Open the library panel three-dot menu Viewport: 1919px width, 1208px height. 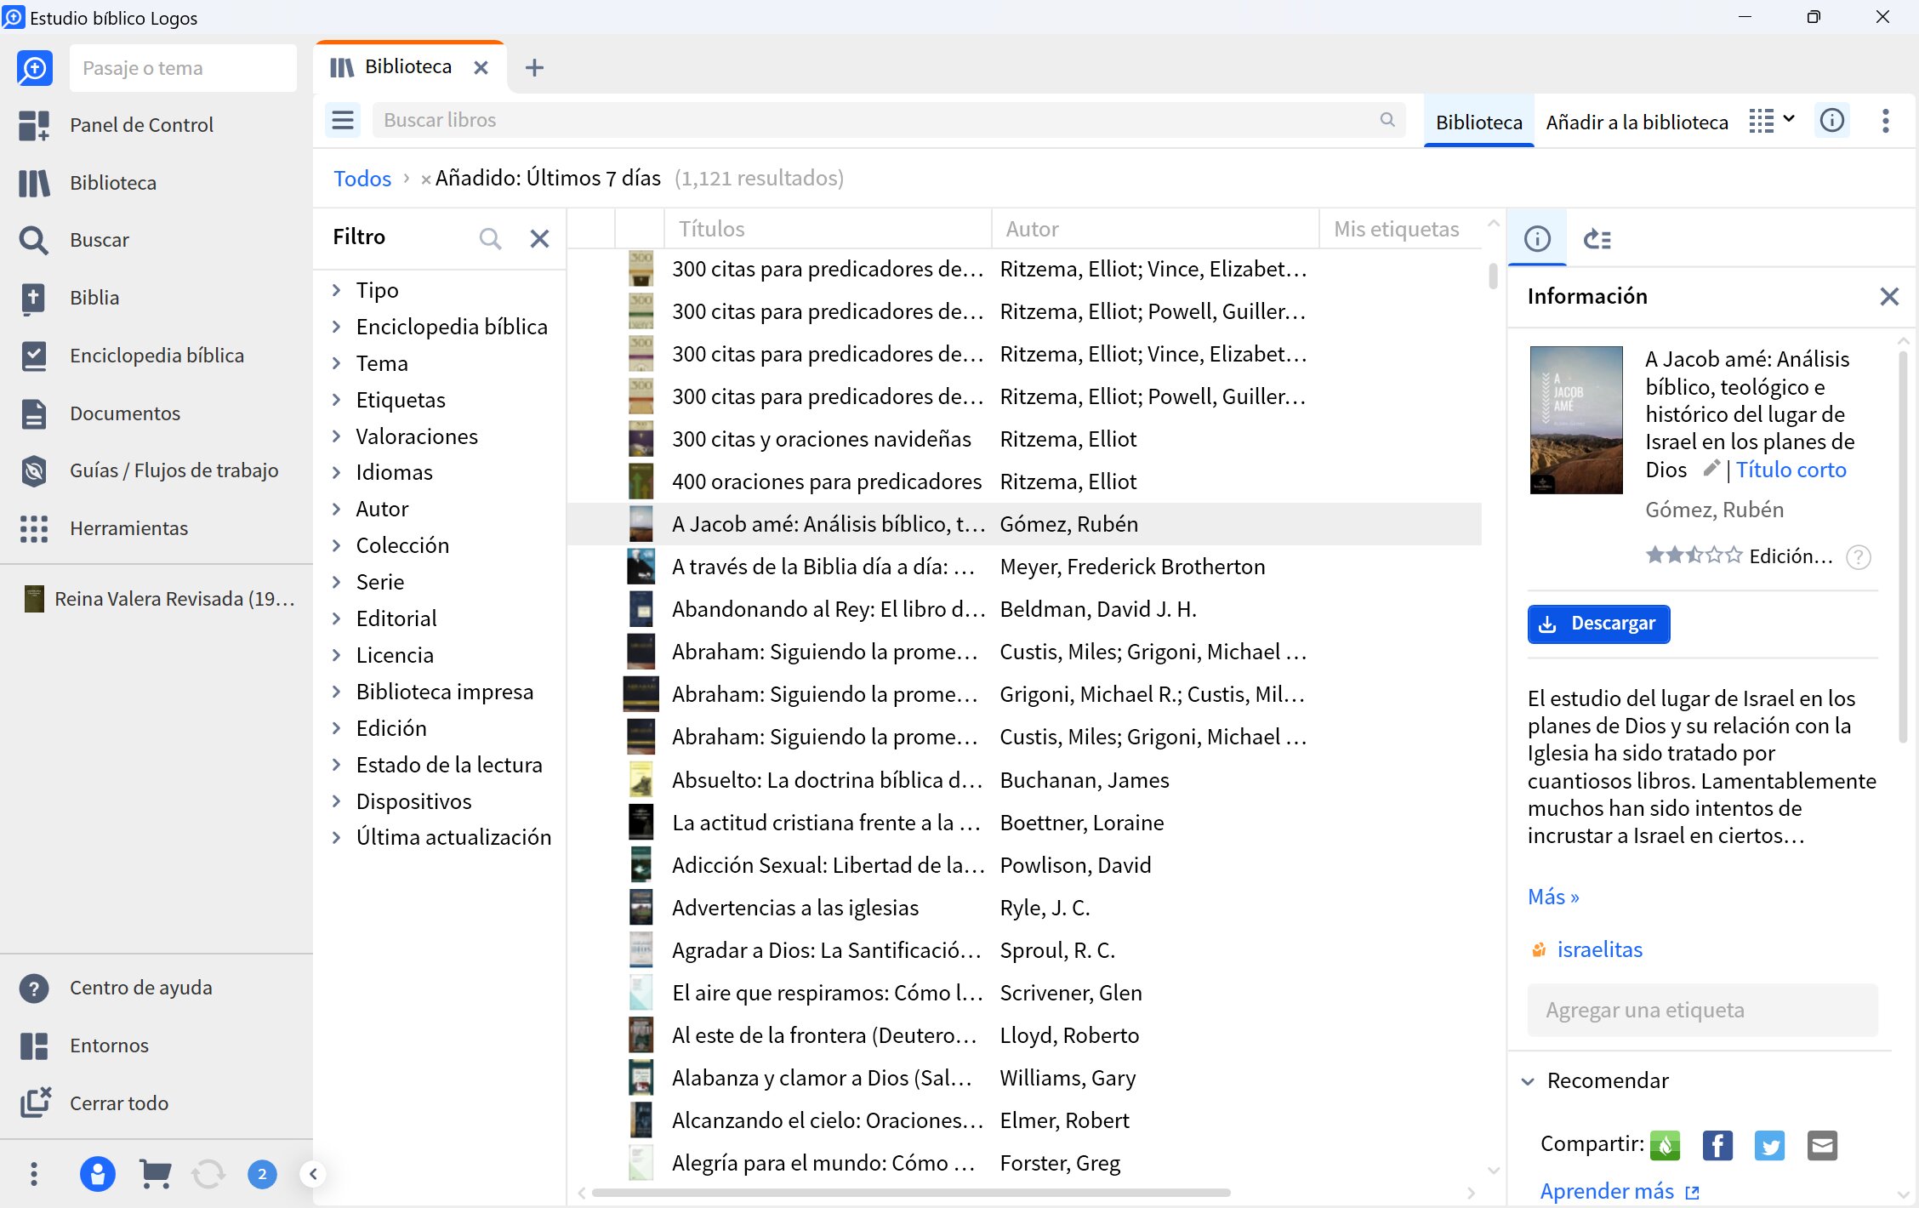coord(1886,121)
